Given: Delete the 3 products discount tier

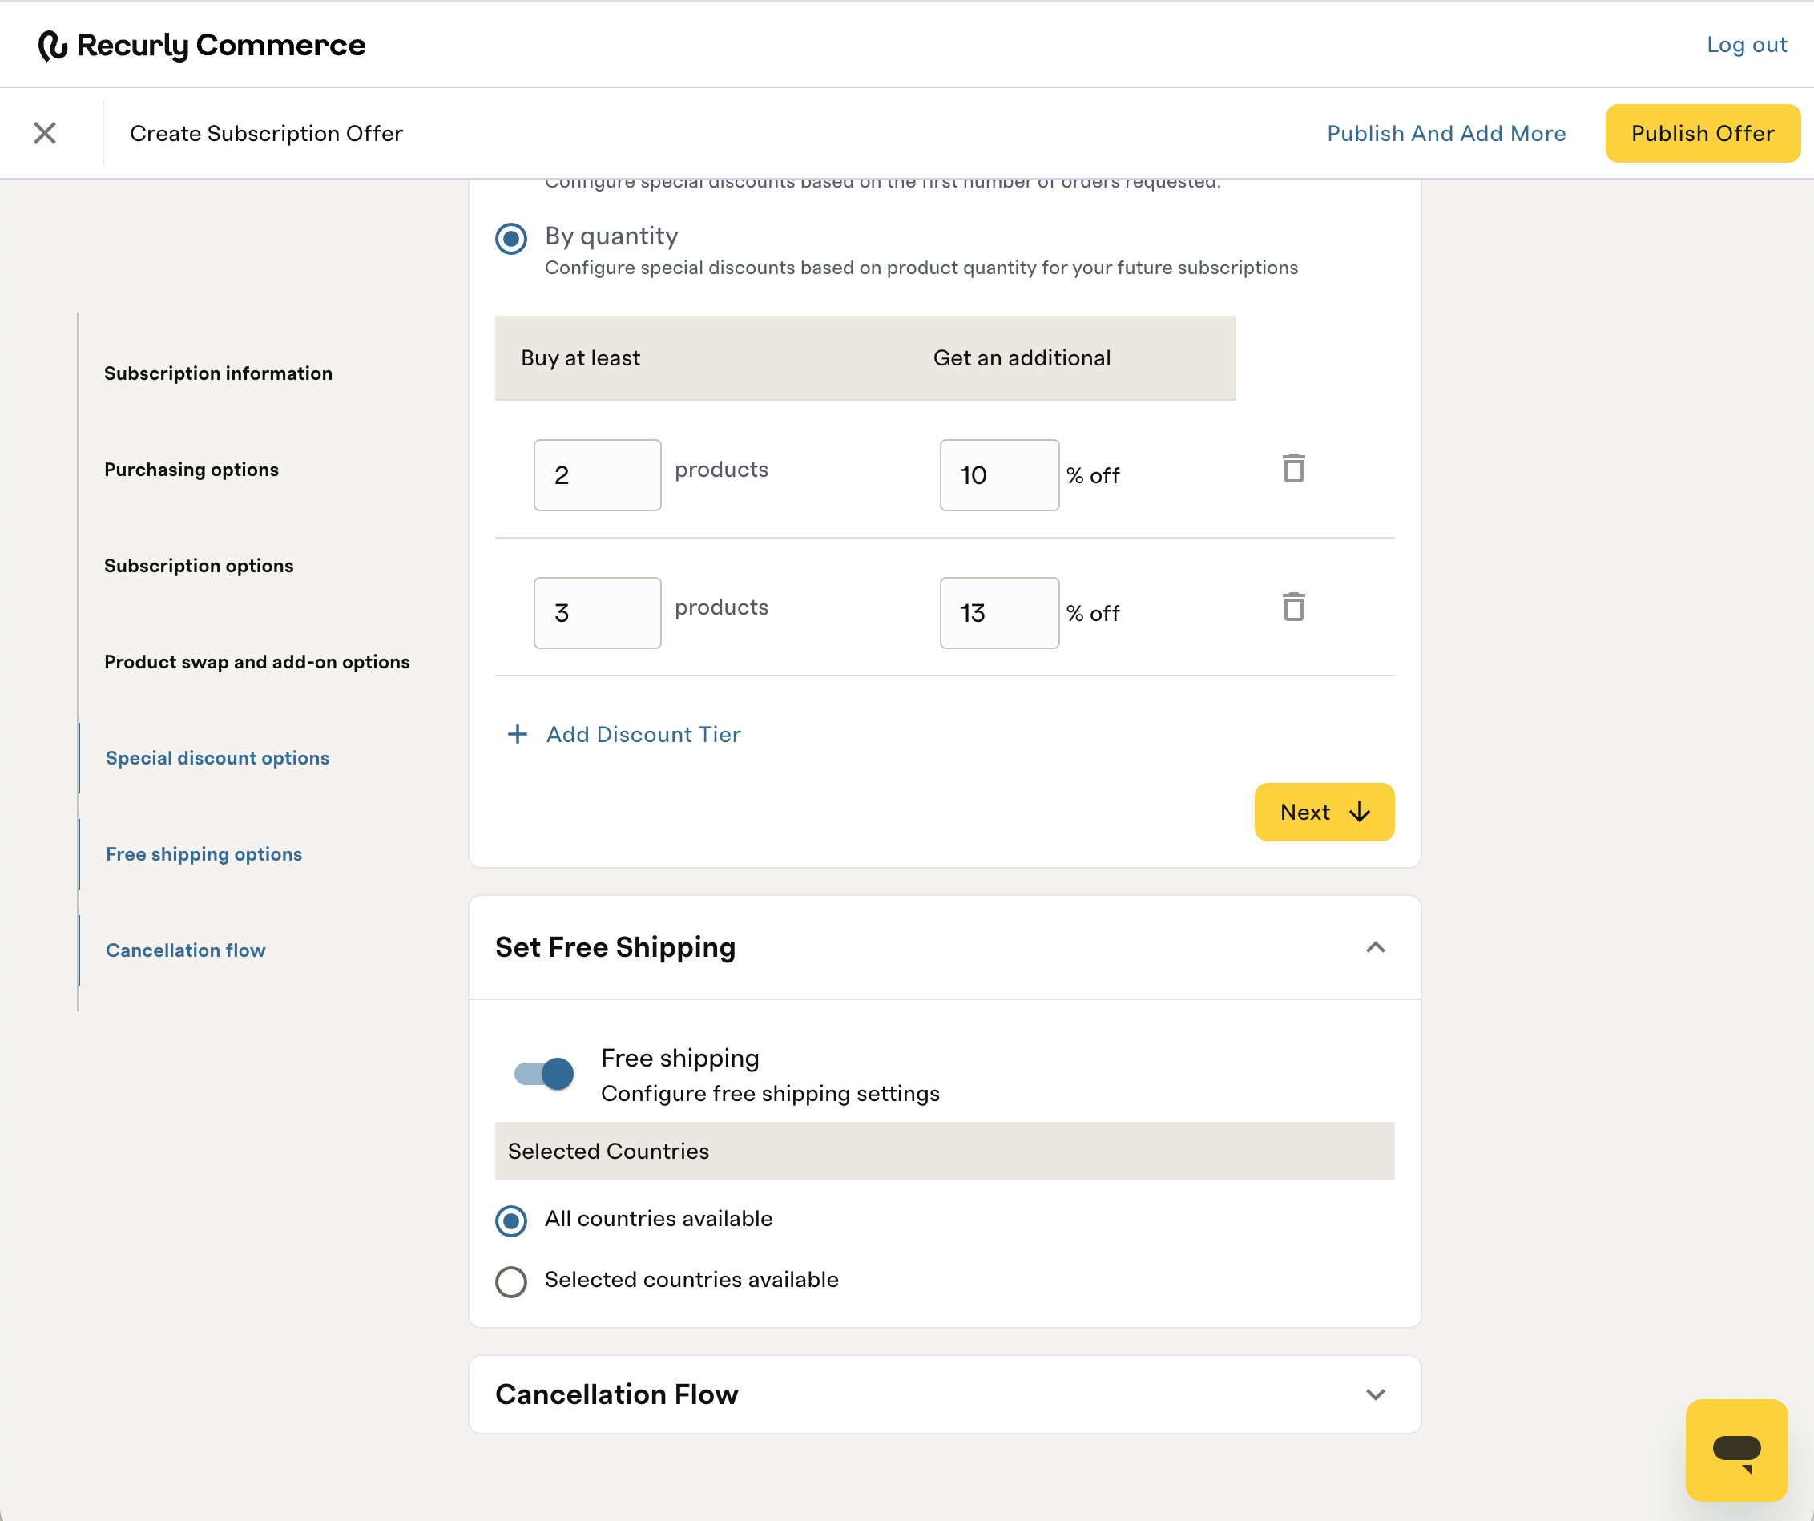Looking at the screenshot, I should (x=1293, y=607).
